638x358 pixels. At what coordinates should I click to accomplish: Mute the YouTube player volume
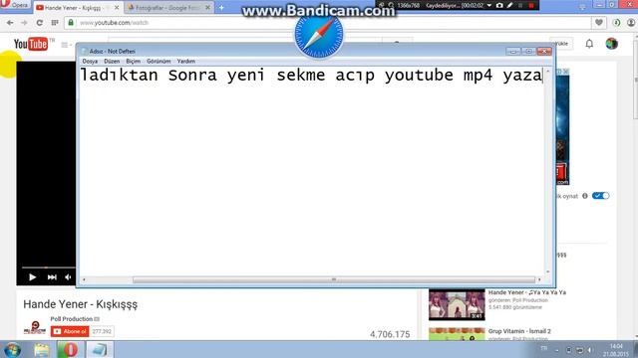68,277
